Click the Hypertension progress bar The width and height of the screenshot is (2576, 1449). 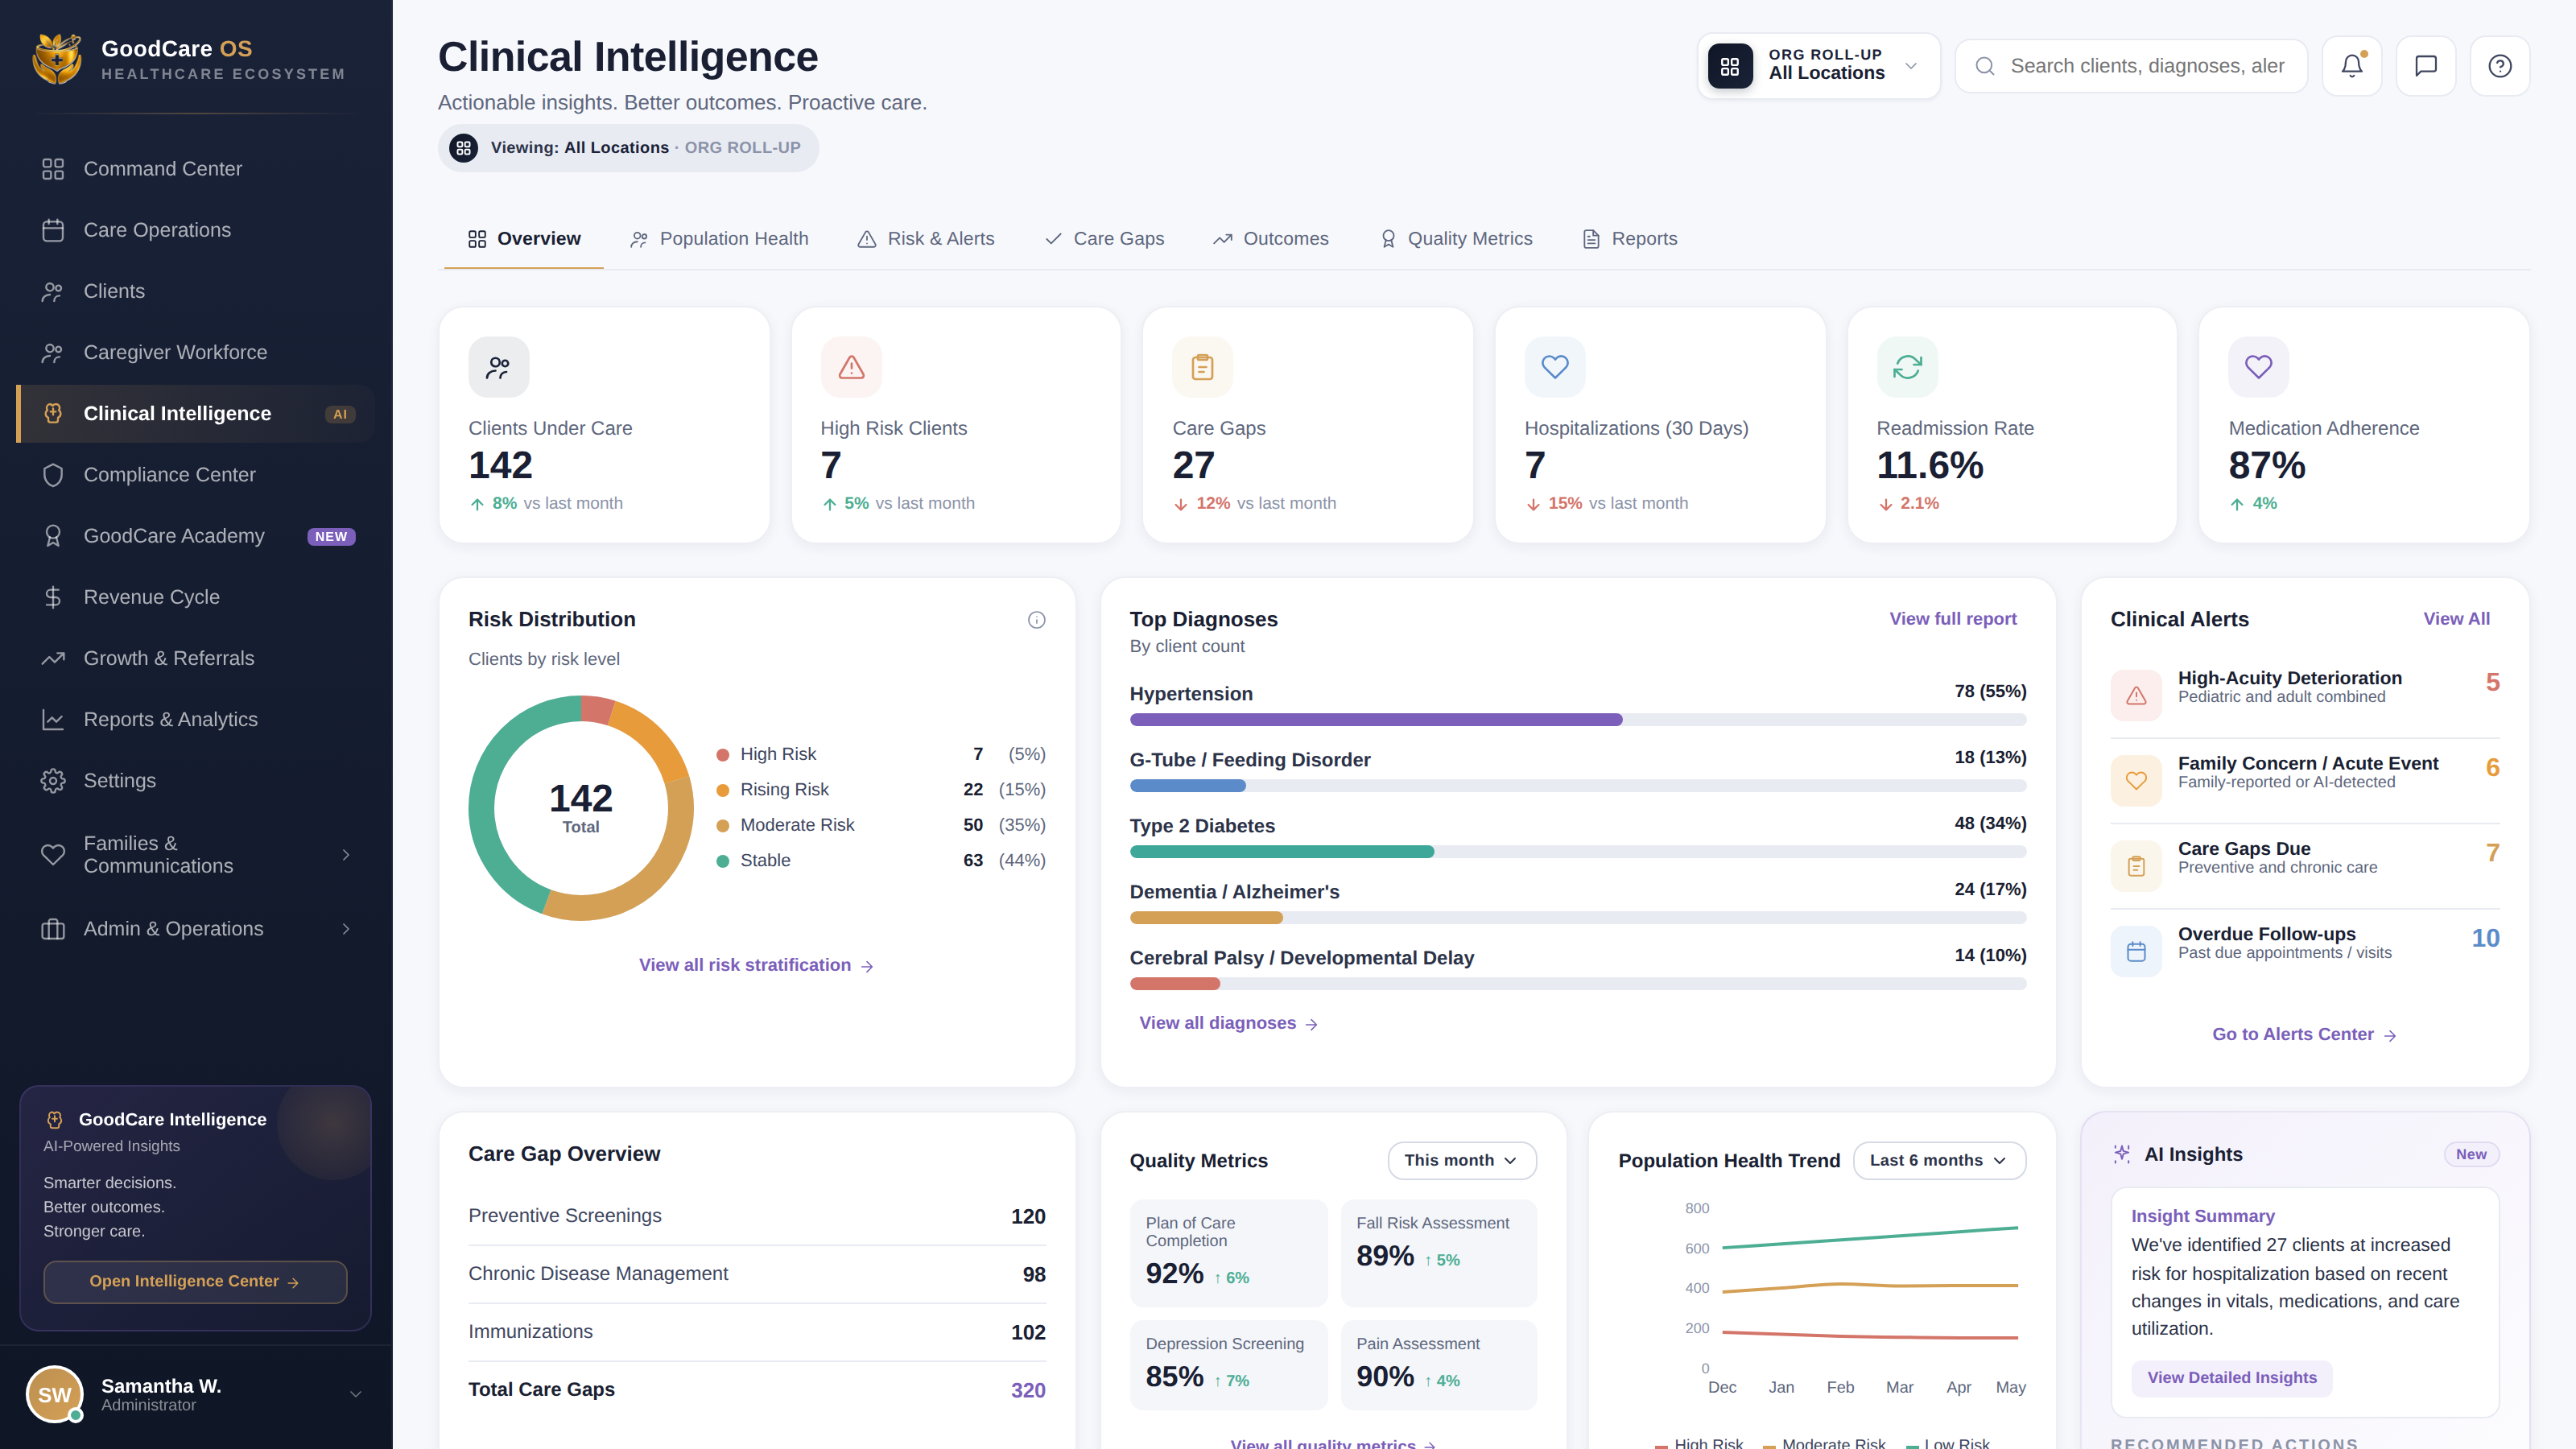1578,720
